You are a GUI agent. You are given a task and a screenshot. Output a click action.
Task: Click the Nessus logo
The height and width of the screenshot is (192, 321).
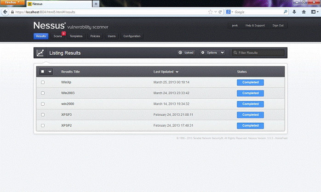[x=71, y=26]
